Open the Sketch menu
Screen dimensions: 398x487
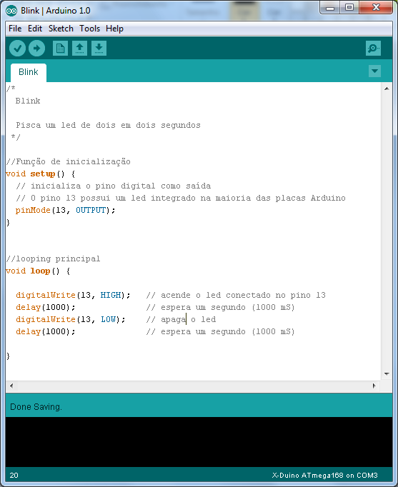(x=61, y=29)
